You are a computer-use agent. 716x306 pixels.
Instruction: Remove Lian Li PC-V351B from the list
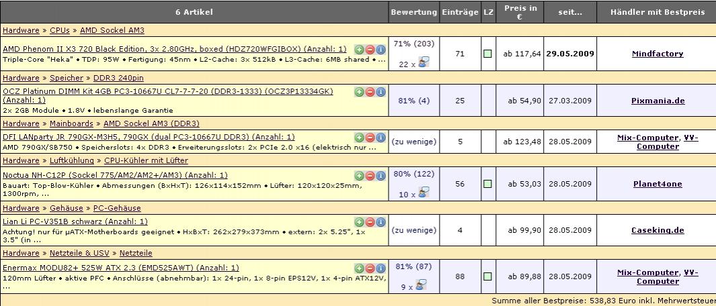click(x=370, y=223)
